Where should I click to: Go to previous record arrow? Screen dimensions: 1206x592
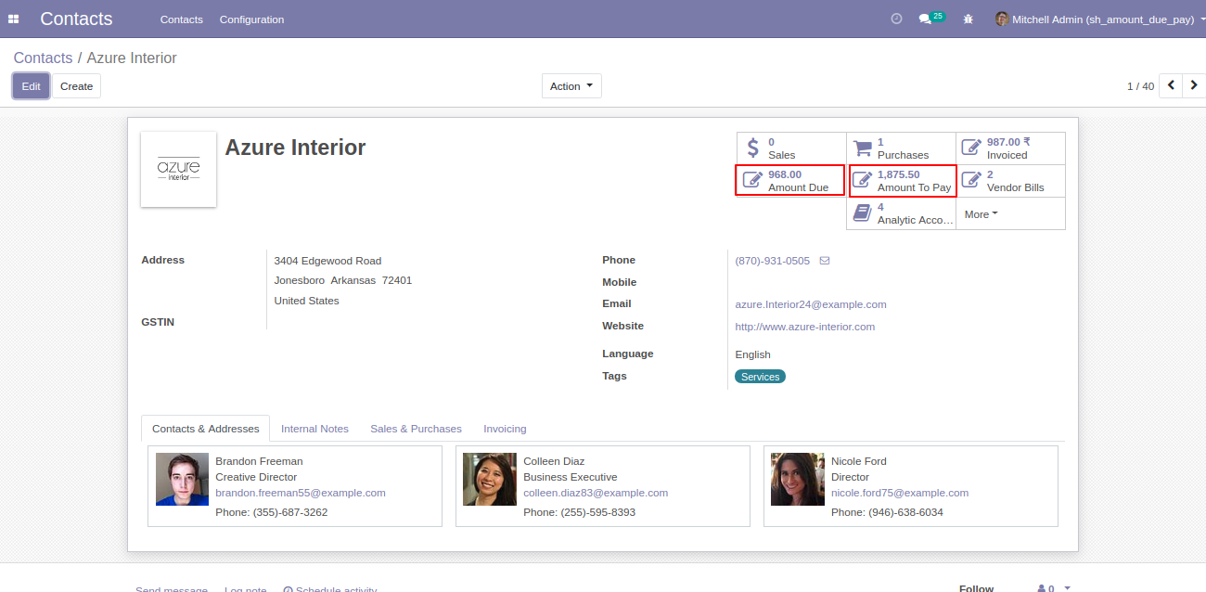1171,85
